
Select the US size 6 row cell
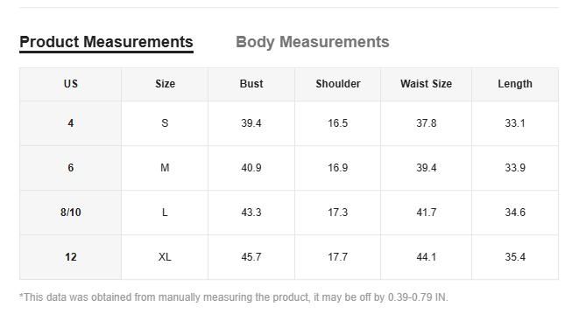pyautogui.click(x=71, y=168)
